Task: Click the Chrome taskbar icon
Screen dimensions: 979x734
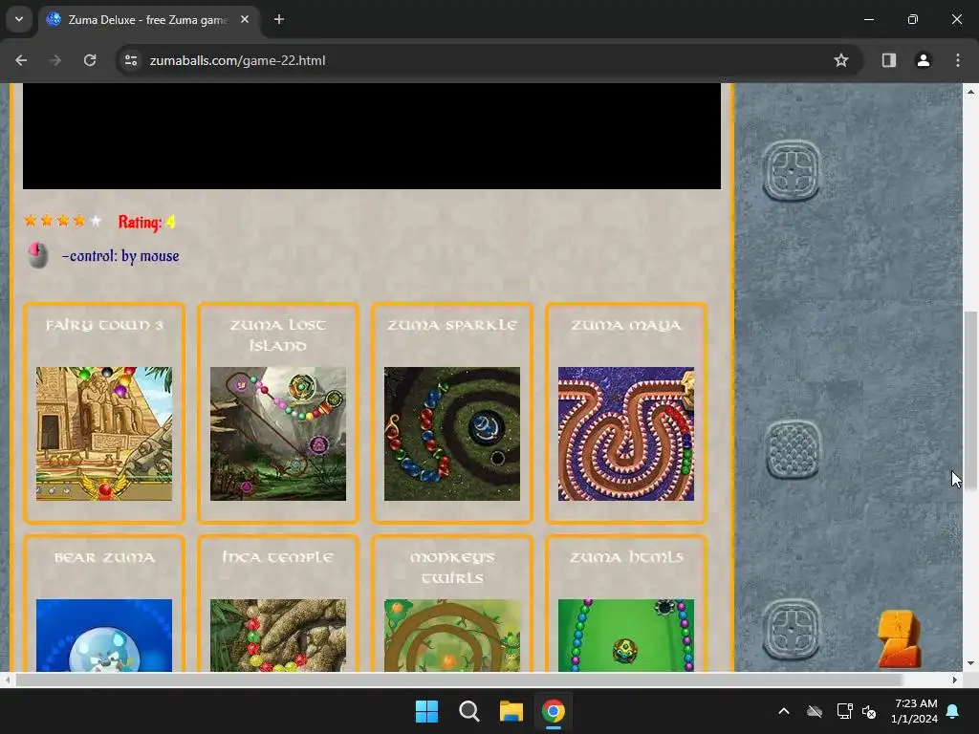Action: point(554,711)
